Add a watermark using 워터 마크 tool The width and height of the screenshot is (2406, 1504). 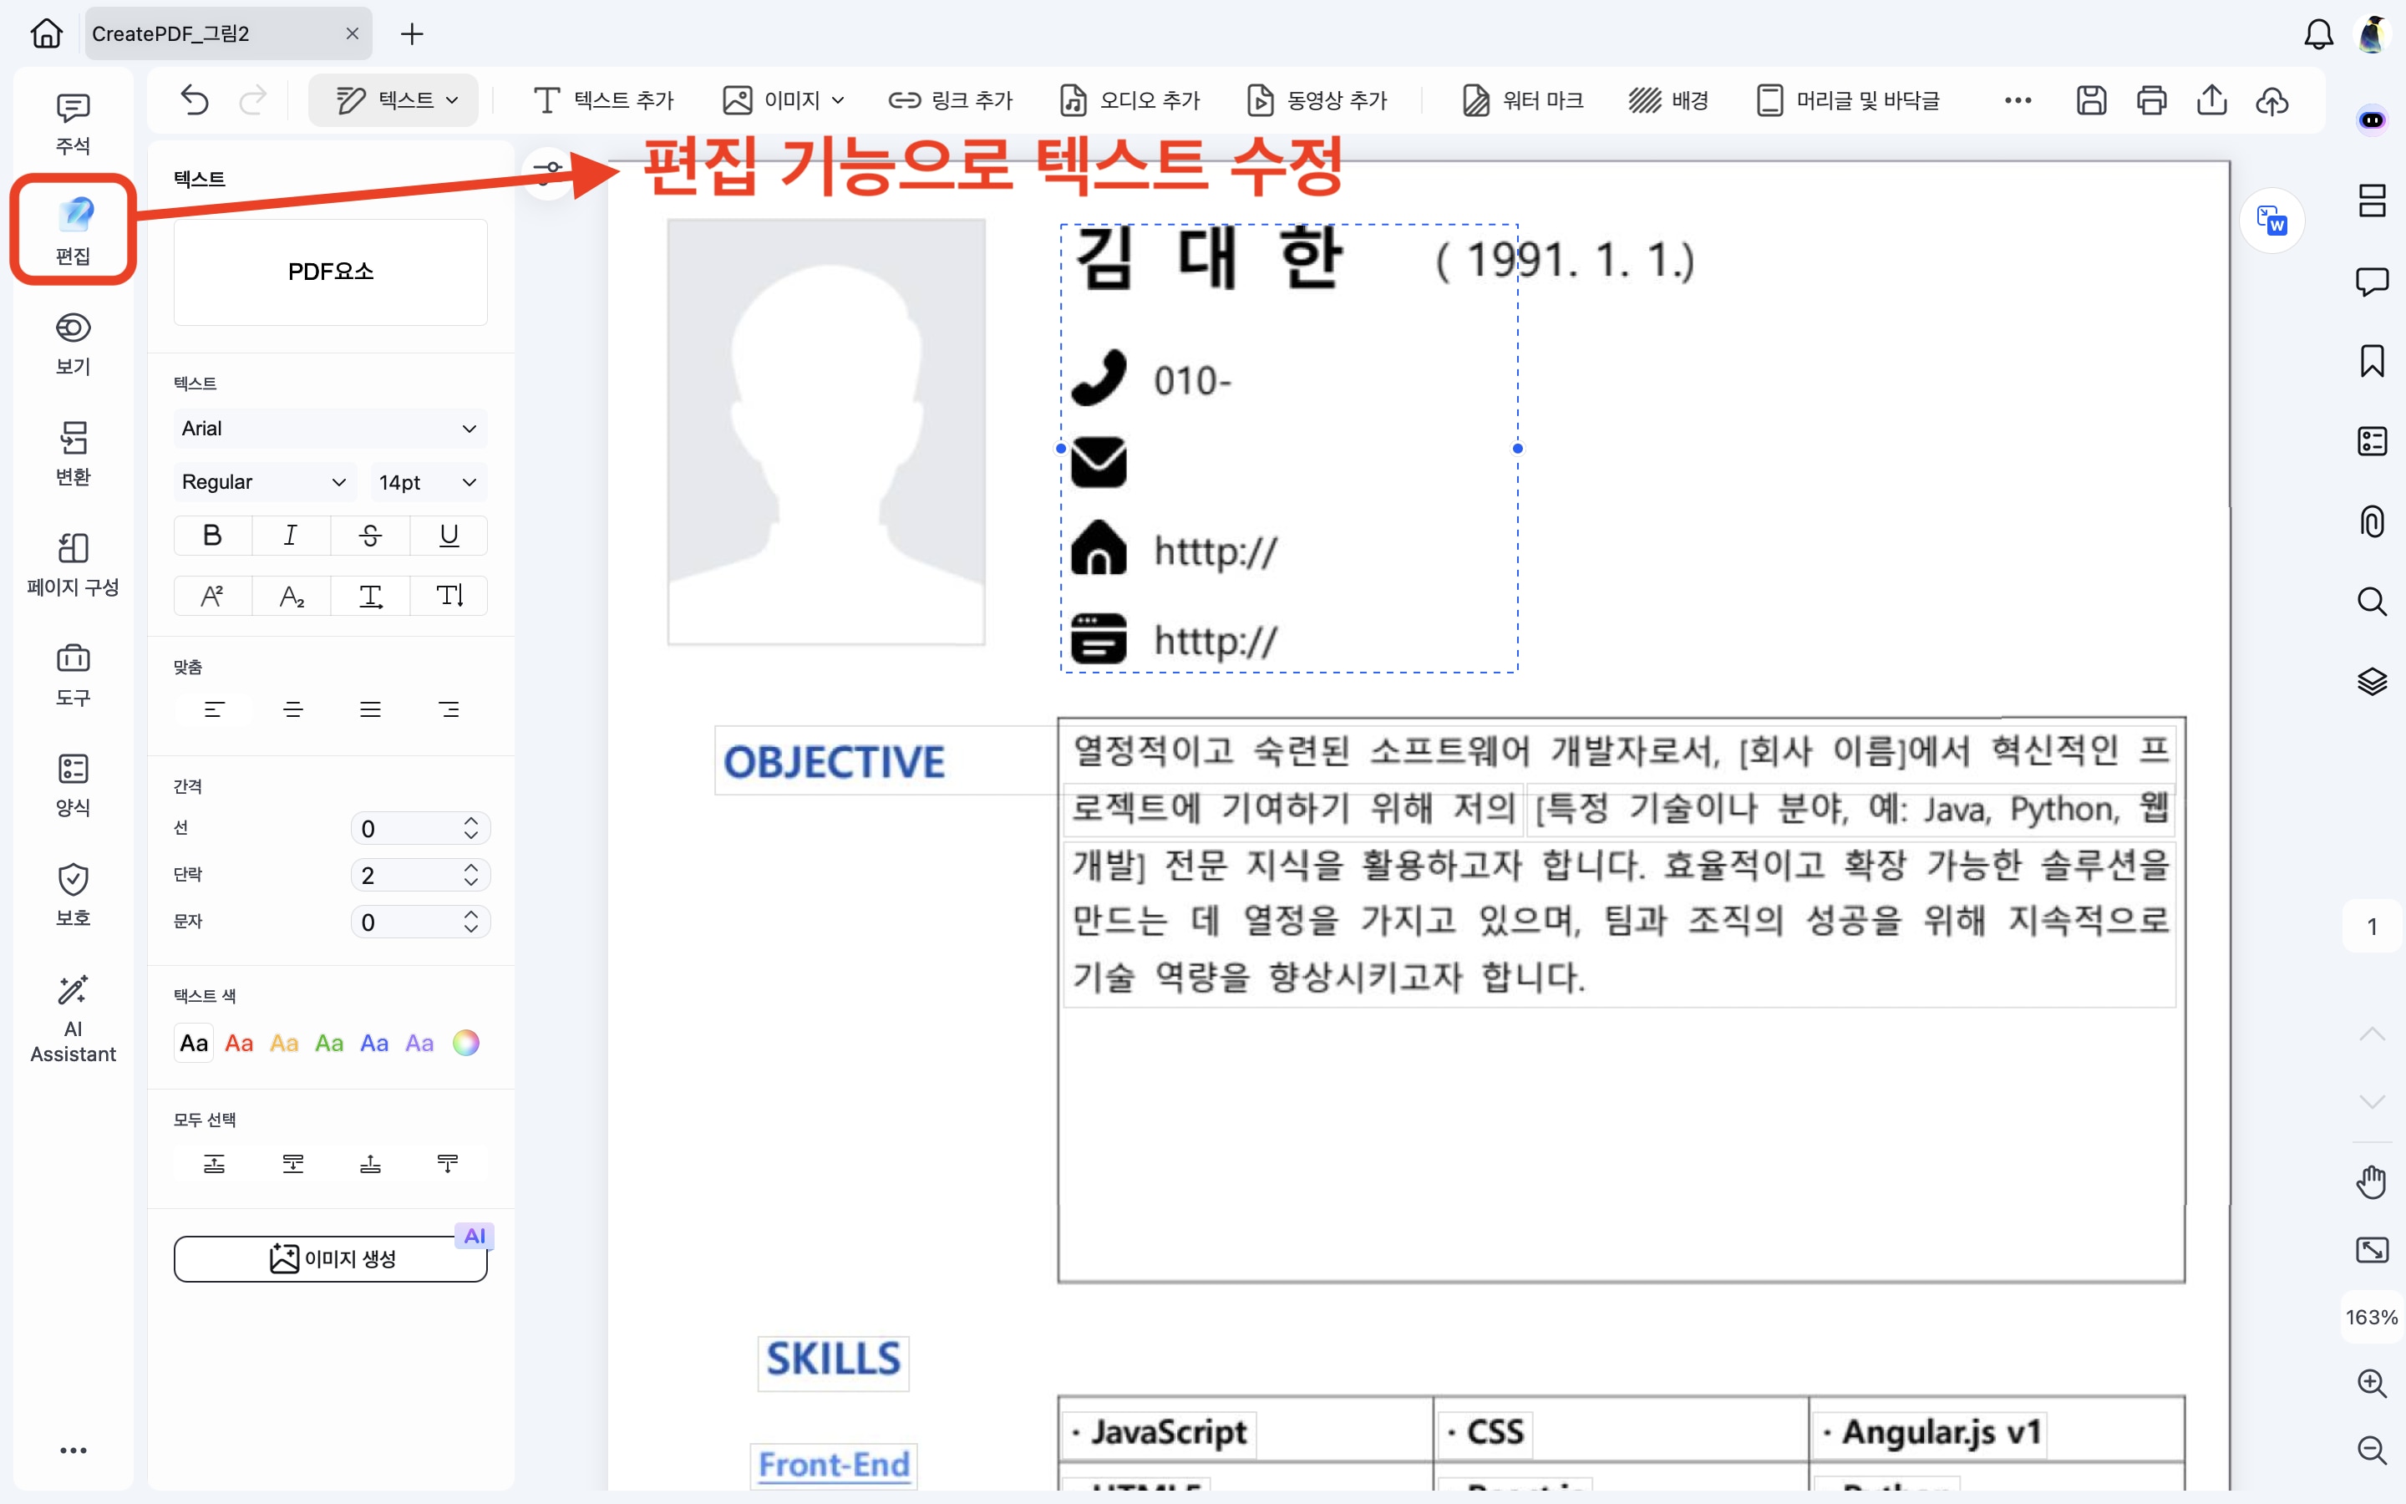coord(1523,99)
